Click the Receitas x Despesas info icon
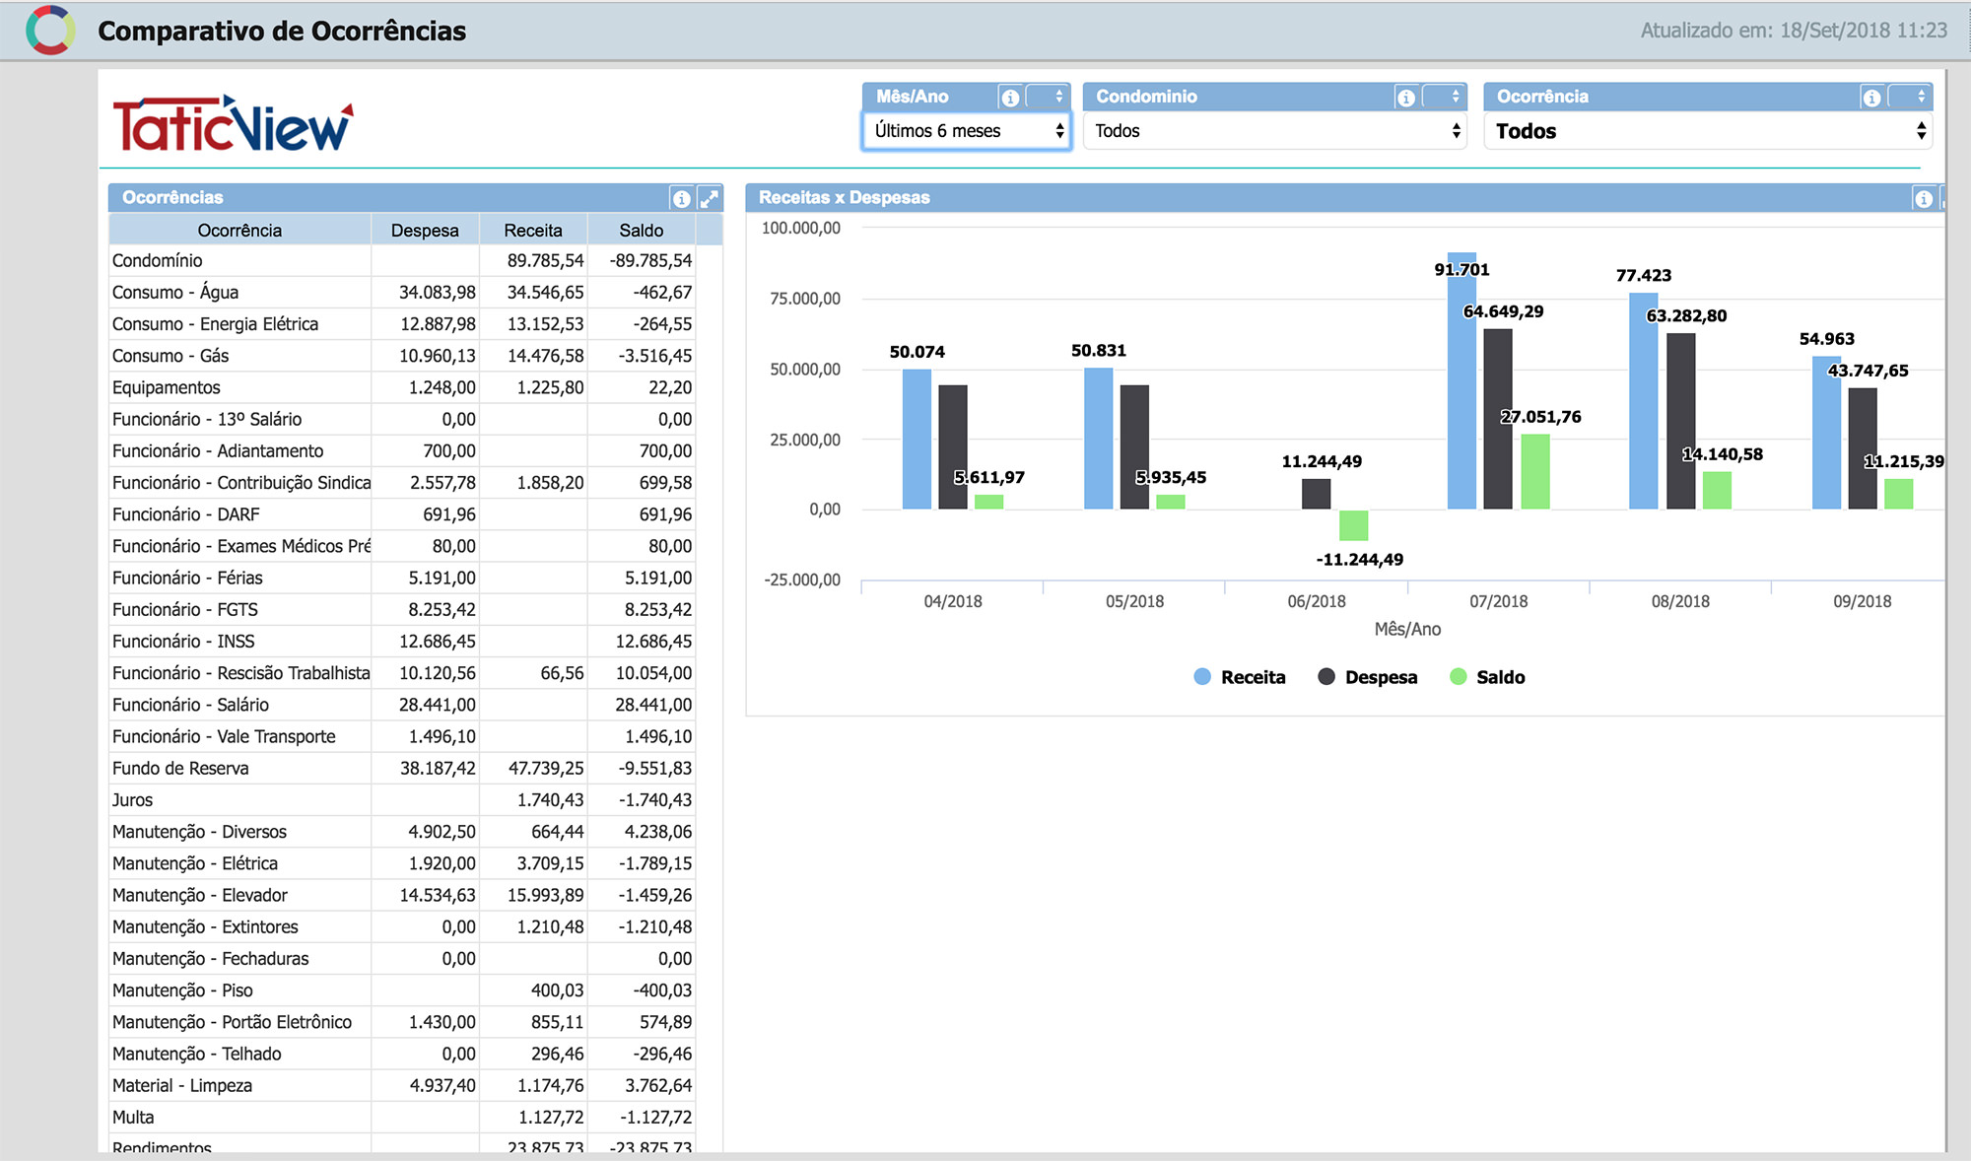1971x1161 pixels. [1923, 198]
